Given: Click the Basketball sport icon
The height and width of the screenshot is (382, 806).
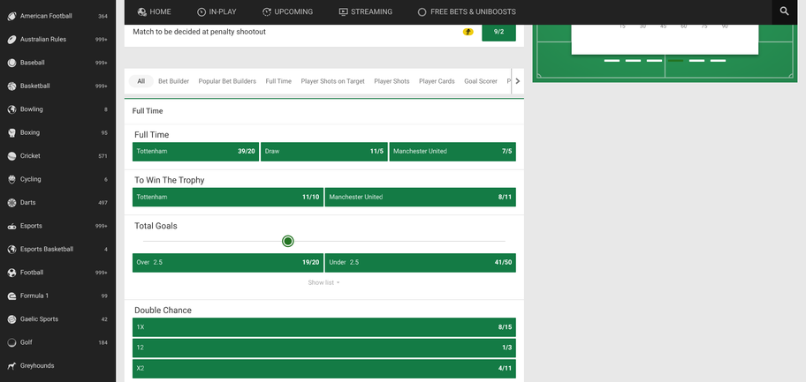Looking at the screenshot, I should coord(11,86).
